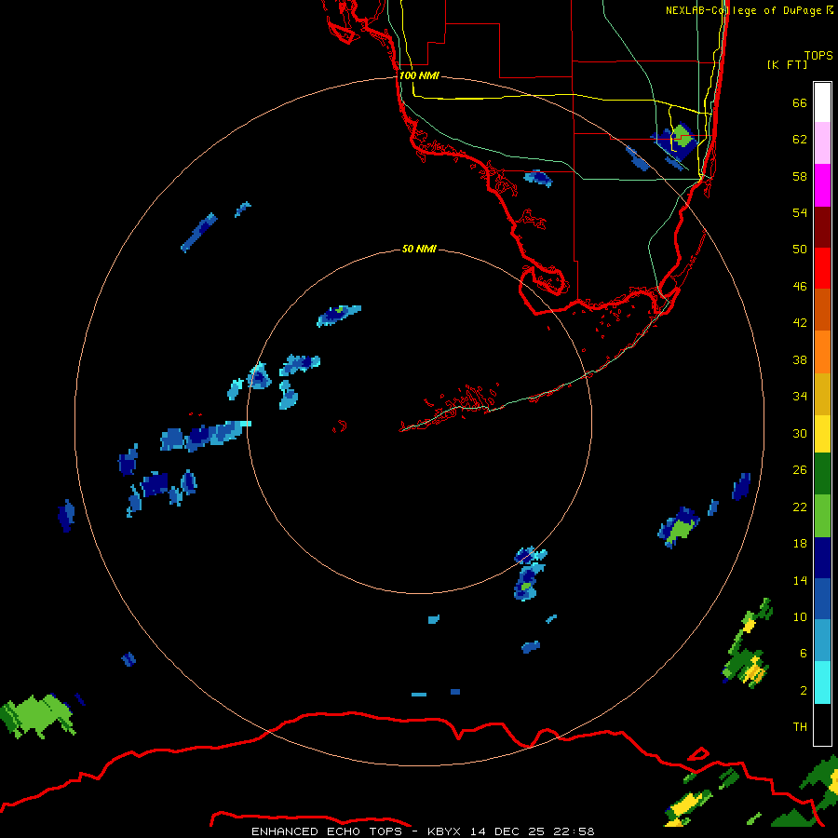Screen dimensions: 838x838
Task: Click the 38 value on the legend
Action: click(x=800, y=360)
